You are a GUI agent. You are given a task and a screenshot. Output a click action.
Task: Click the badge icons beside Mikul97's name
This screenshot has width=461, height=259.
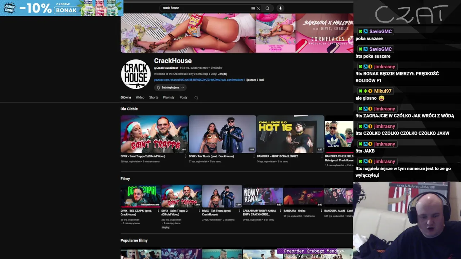pyautogui.click(x=365, y=91)
